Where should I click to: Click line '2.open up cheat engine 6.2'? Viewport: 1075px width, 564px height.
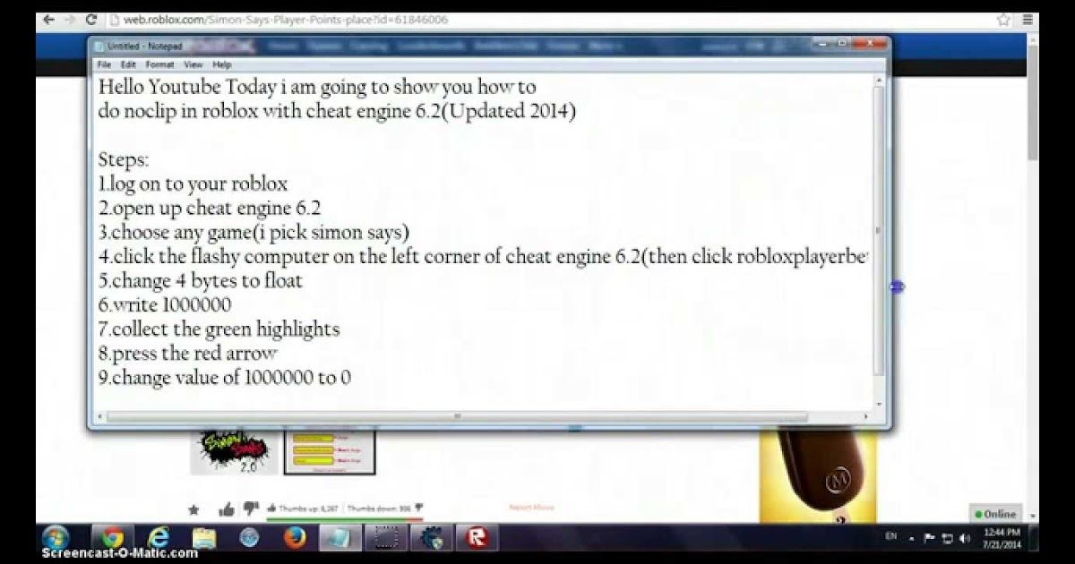(x=210, y=209)
